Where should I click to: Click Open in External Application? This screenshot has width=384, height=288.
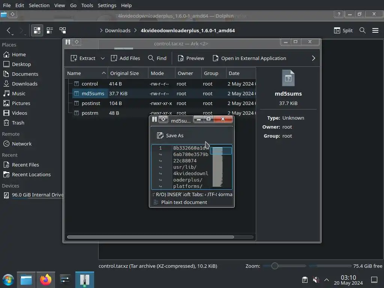[x=249, y=58]
